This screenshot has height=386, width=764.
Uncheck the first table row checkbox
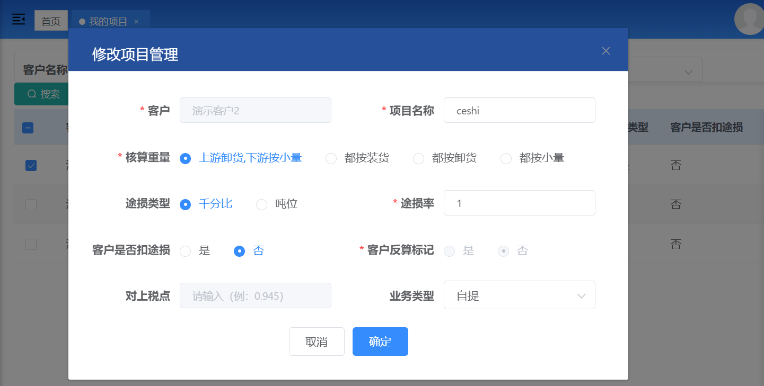click(x=31, y=165)
